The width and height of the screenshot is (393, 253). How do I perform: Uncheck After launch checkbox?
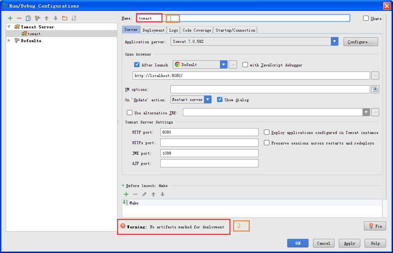tap(137, 65)
